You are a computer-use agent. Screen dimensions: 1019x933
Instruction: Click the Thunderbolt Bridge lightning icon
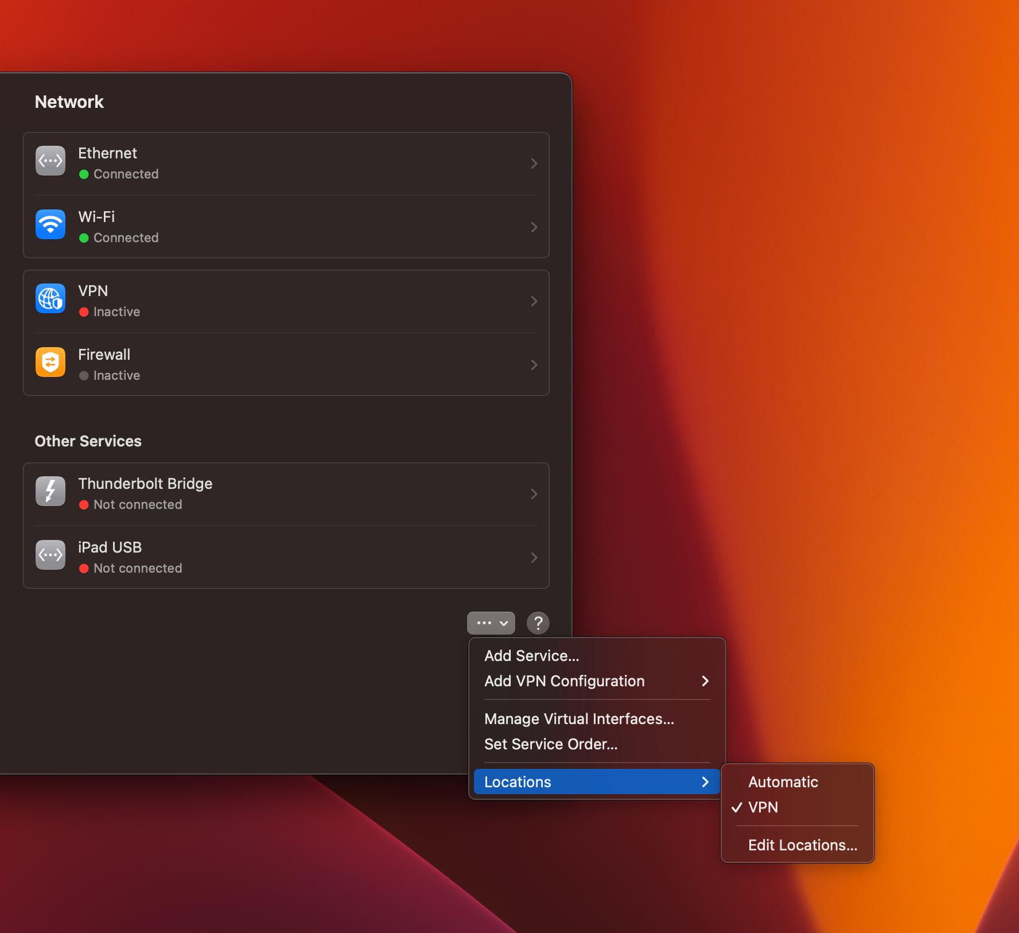(x=50, y=492)
